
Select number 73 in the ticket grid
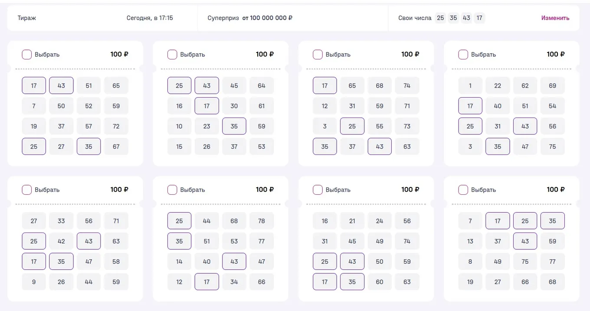407,126
